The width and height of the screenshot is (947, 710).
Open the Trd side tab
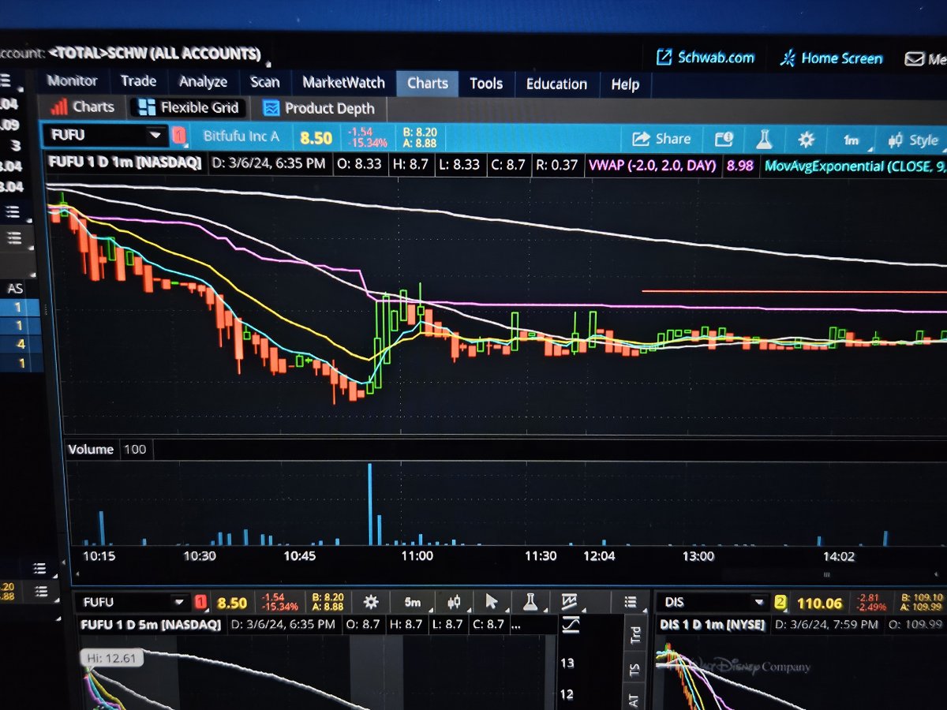634,635
